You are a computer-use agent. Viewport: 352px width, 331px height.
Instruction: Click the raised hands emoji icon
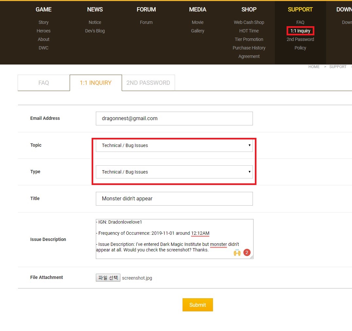(x=237, y=252)
